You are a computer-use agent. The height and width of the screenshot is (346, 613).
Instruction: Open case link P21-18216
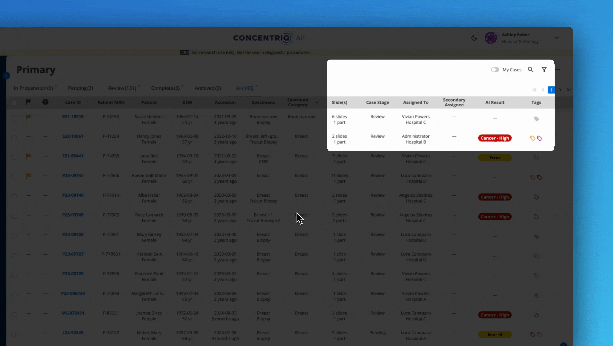pos(73,117)
